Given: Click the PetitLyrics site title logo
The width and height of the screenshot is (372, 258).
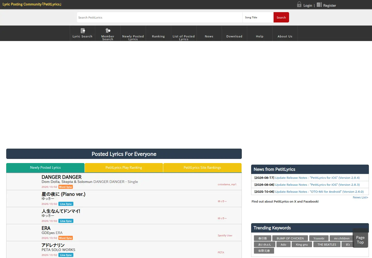Looking at the screenshot, I should 32,4.
